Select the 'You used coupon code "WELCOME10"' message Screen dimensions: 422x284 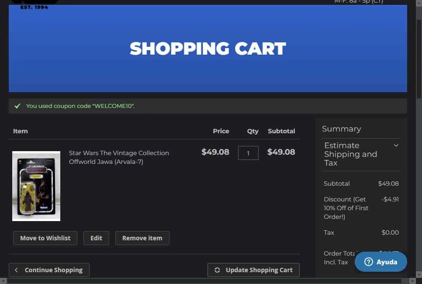point(80,106)
